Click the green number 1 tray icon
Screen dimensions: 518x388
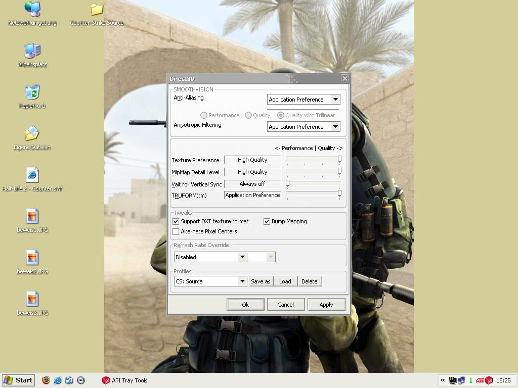(471, 380)
